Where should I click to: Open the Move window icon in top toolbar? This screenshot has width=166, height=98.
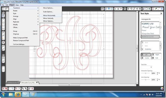pos(128,9)
